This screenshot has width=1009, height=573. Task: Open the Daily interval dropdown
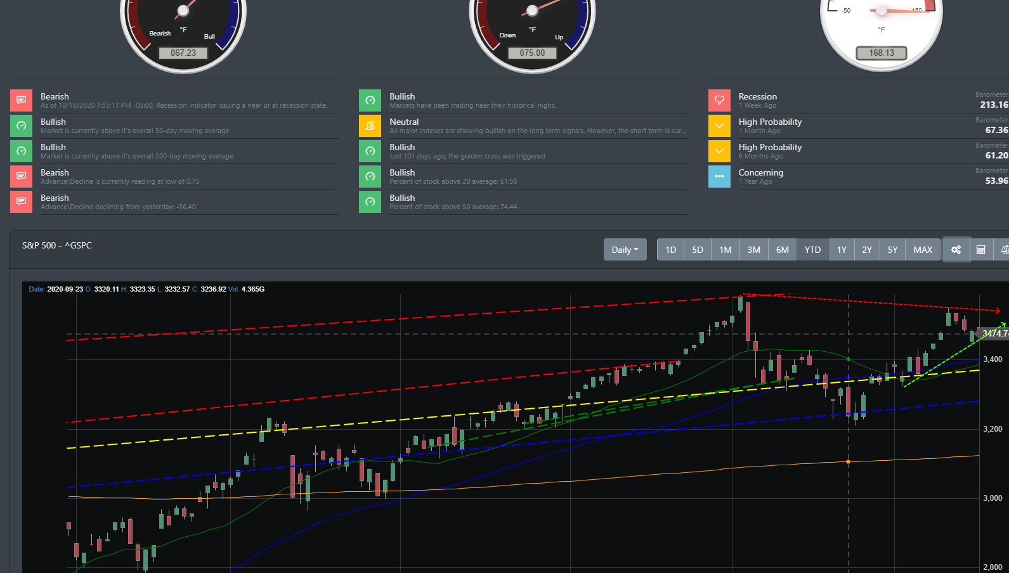click(625, 250)
